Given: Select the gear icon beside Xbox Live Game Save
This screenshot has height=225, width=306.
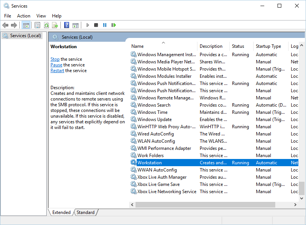Looking at the screenshot, I should point(134,184).
